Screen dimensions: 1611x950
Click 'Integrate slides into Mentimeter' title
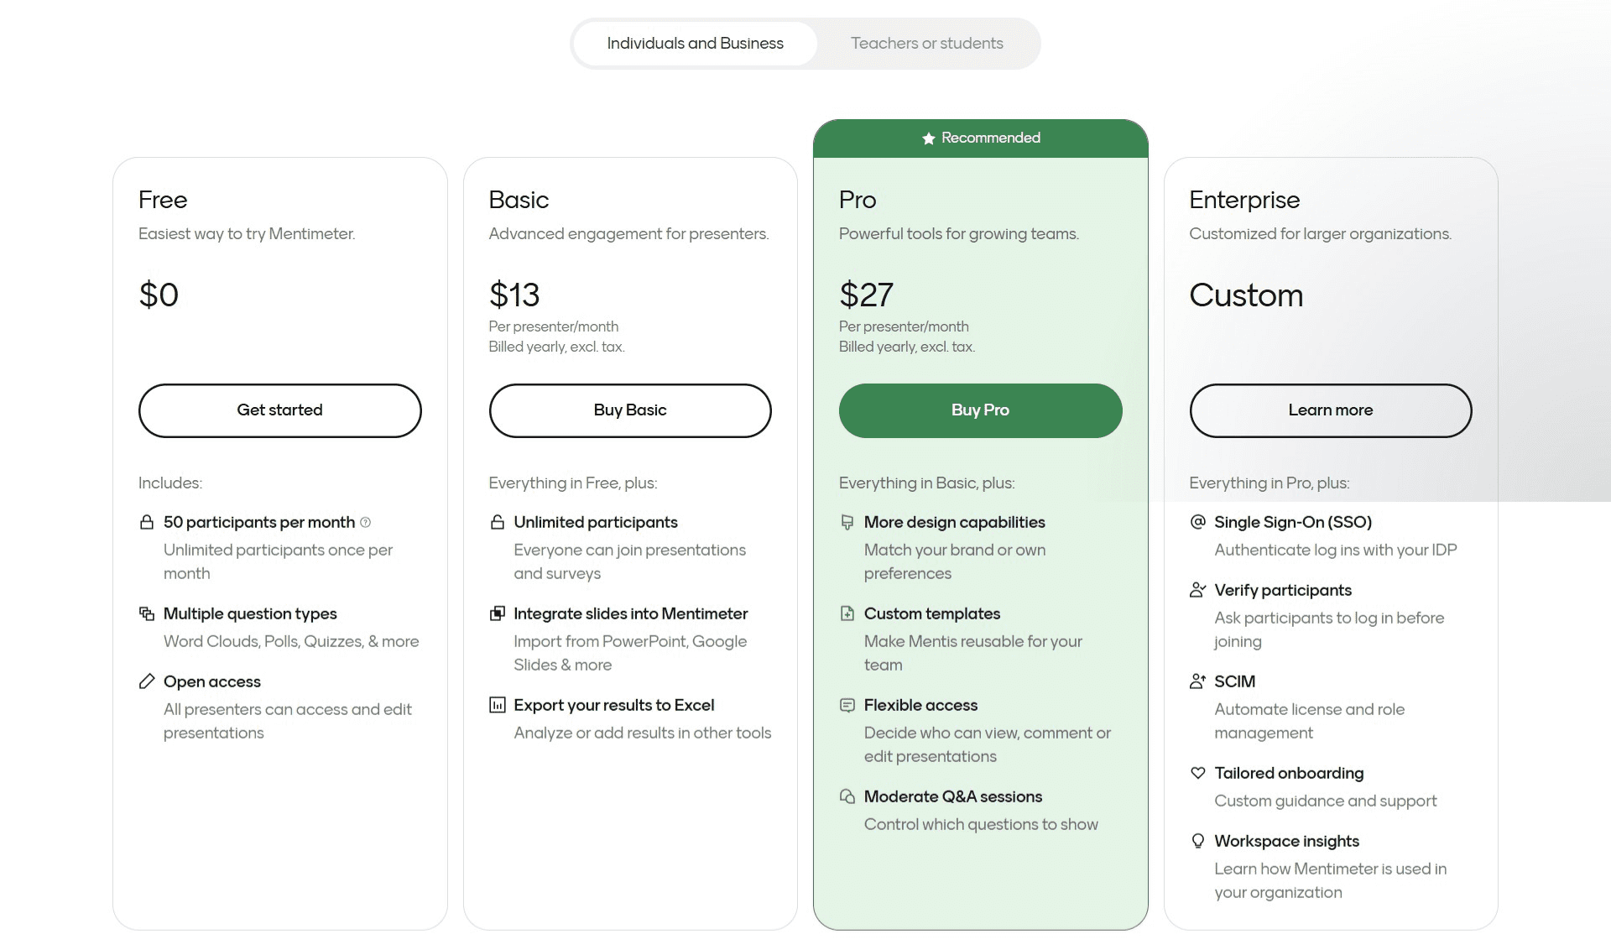click(x=631, y=613)
